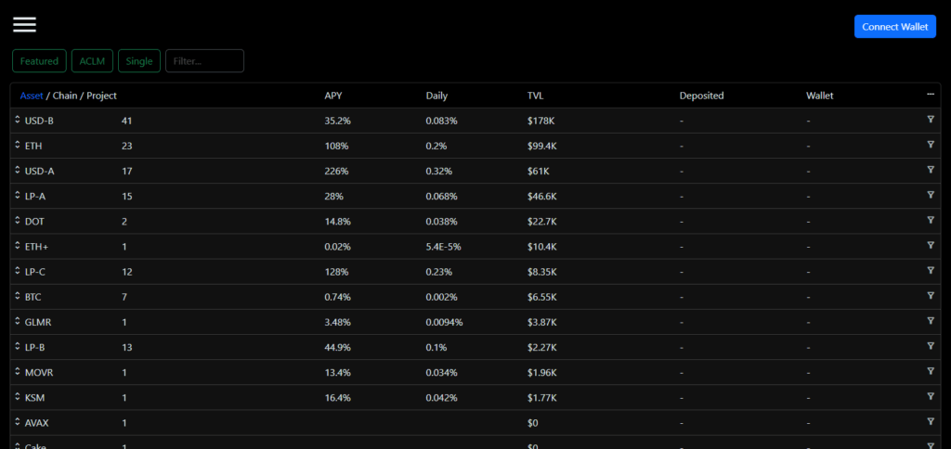Sort table by Daily column
The height and width of the screenshot is (449, 951).
[x=436, y=96]
